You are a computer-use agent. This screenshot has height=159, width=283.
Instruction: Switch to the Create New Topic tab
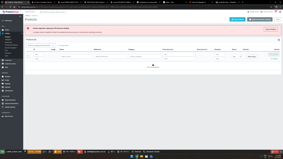pyautogui.click(x=227, y=2)
